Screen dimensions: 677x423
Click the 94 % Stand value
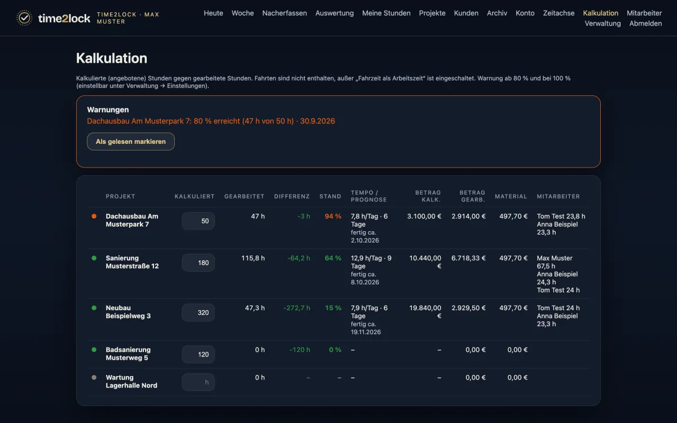333,217
